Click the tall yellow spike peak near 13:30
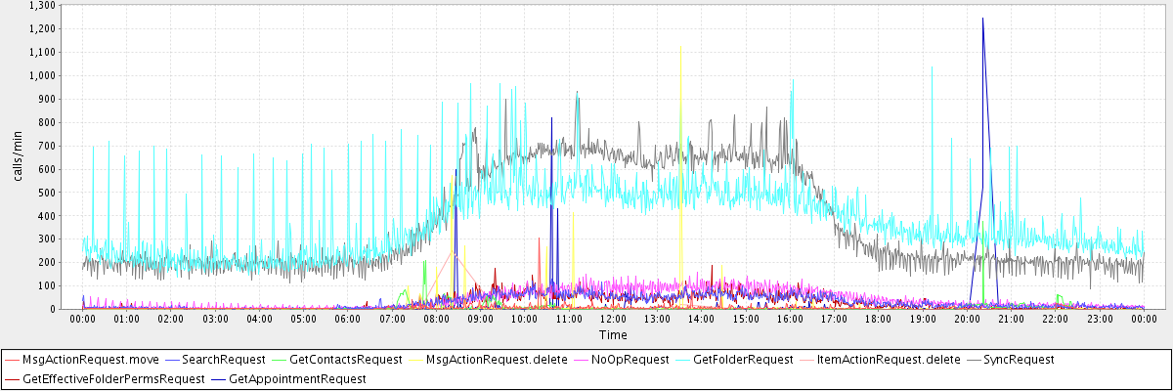1173x391 pixels. tap(680, 47)
